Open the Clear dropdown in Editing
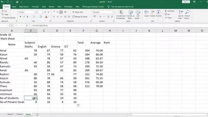208x117 pixels. (169, 18)
